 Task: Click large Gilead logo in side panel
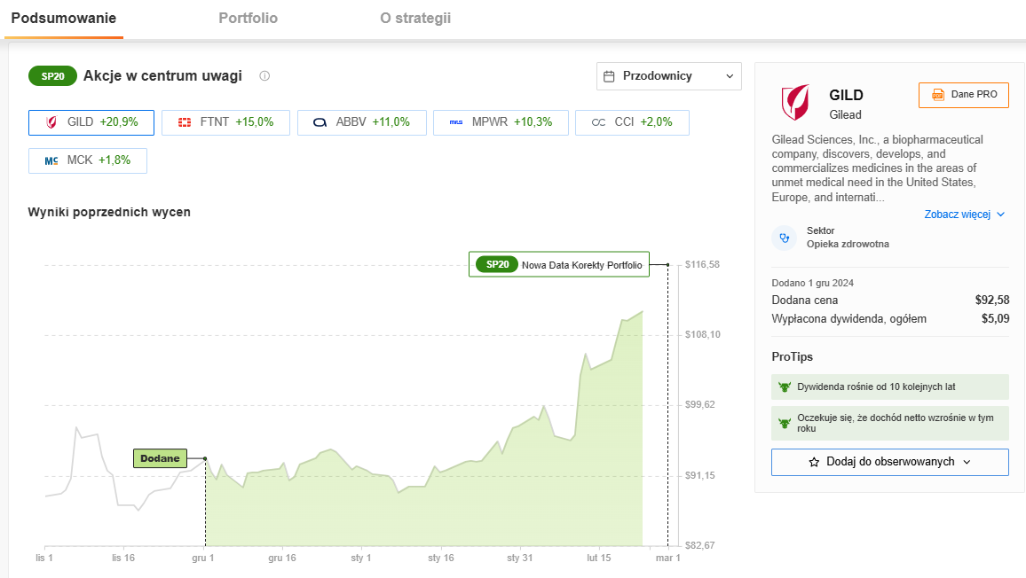tap(795, 102)
